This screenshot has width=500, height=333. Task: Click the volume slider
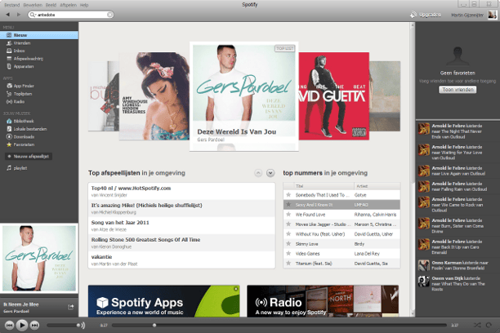point(63,326)
